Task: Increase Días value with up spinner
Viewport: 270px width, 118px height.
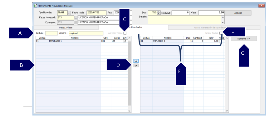Action: (x=159, y=12)
